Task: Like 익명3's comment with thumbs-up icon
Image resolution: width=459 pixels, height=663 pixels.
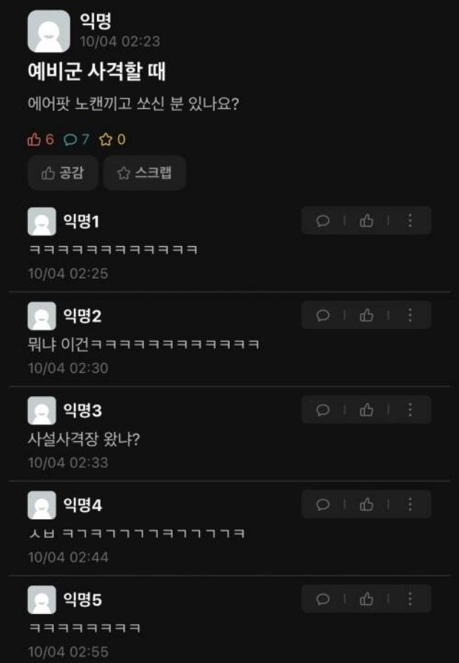Action: (x=366, y=410)
